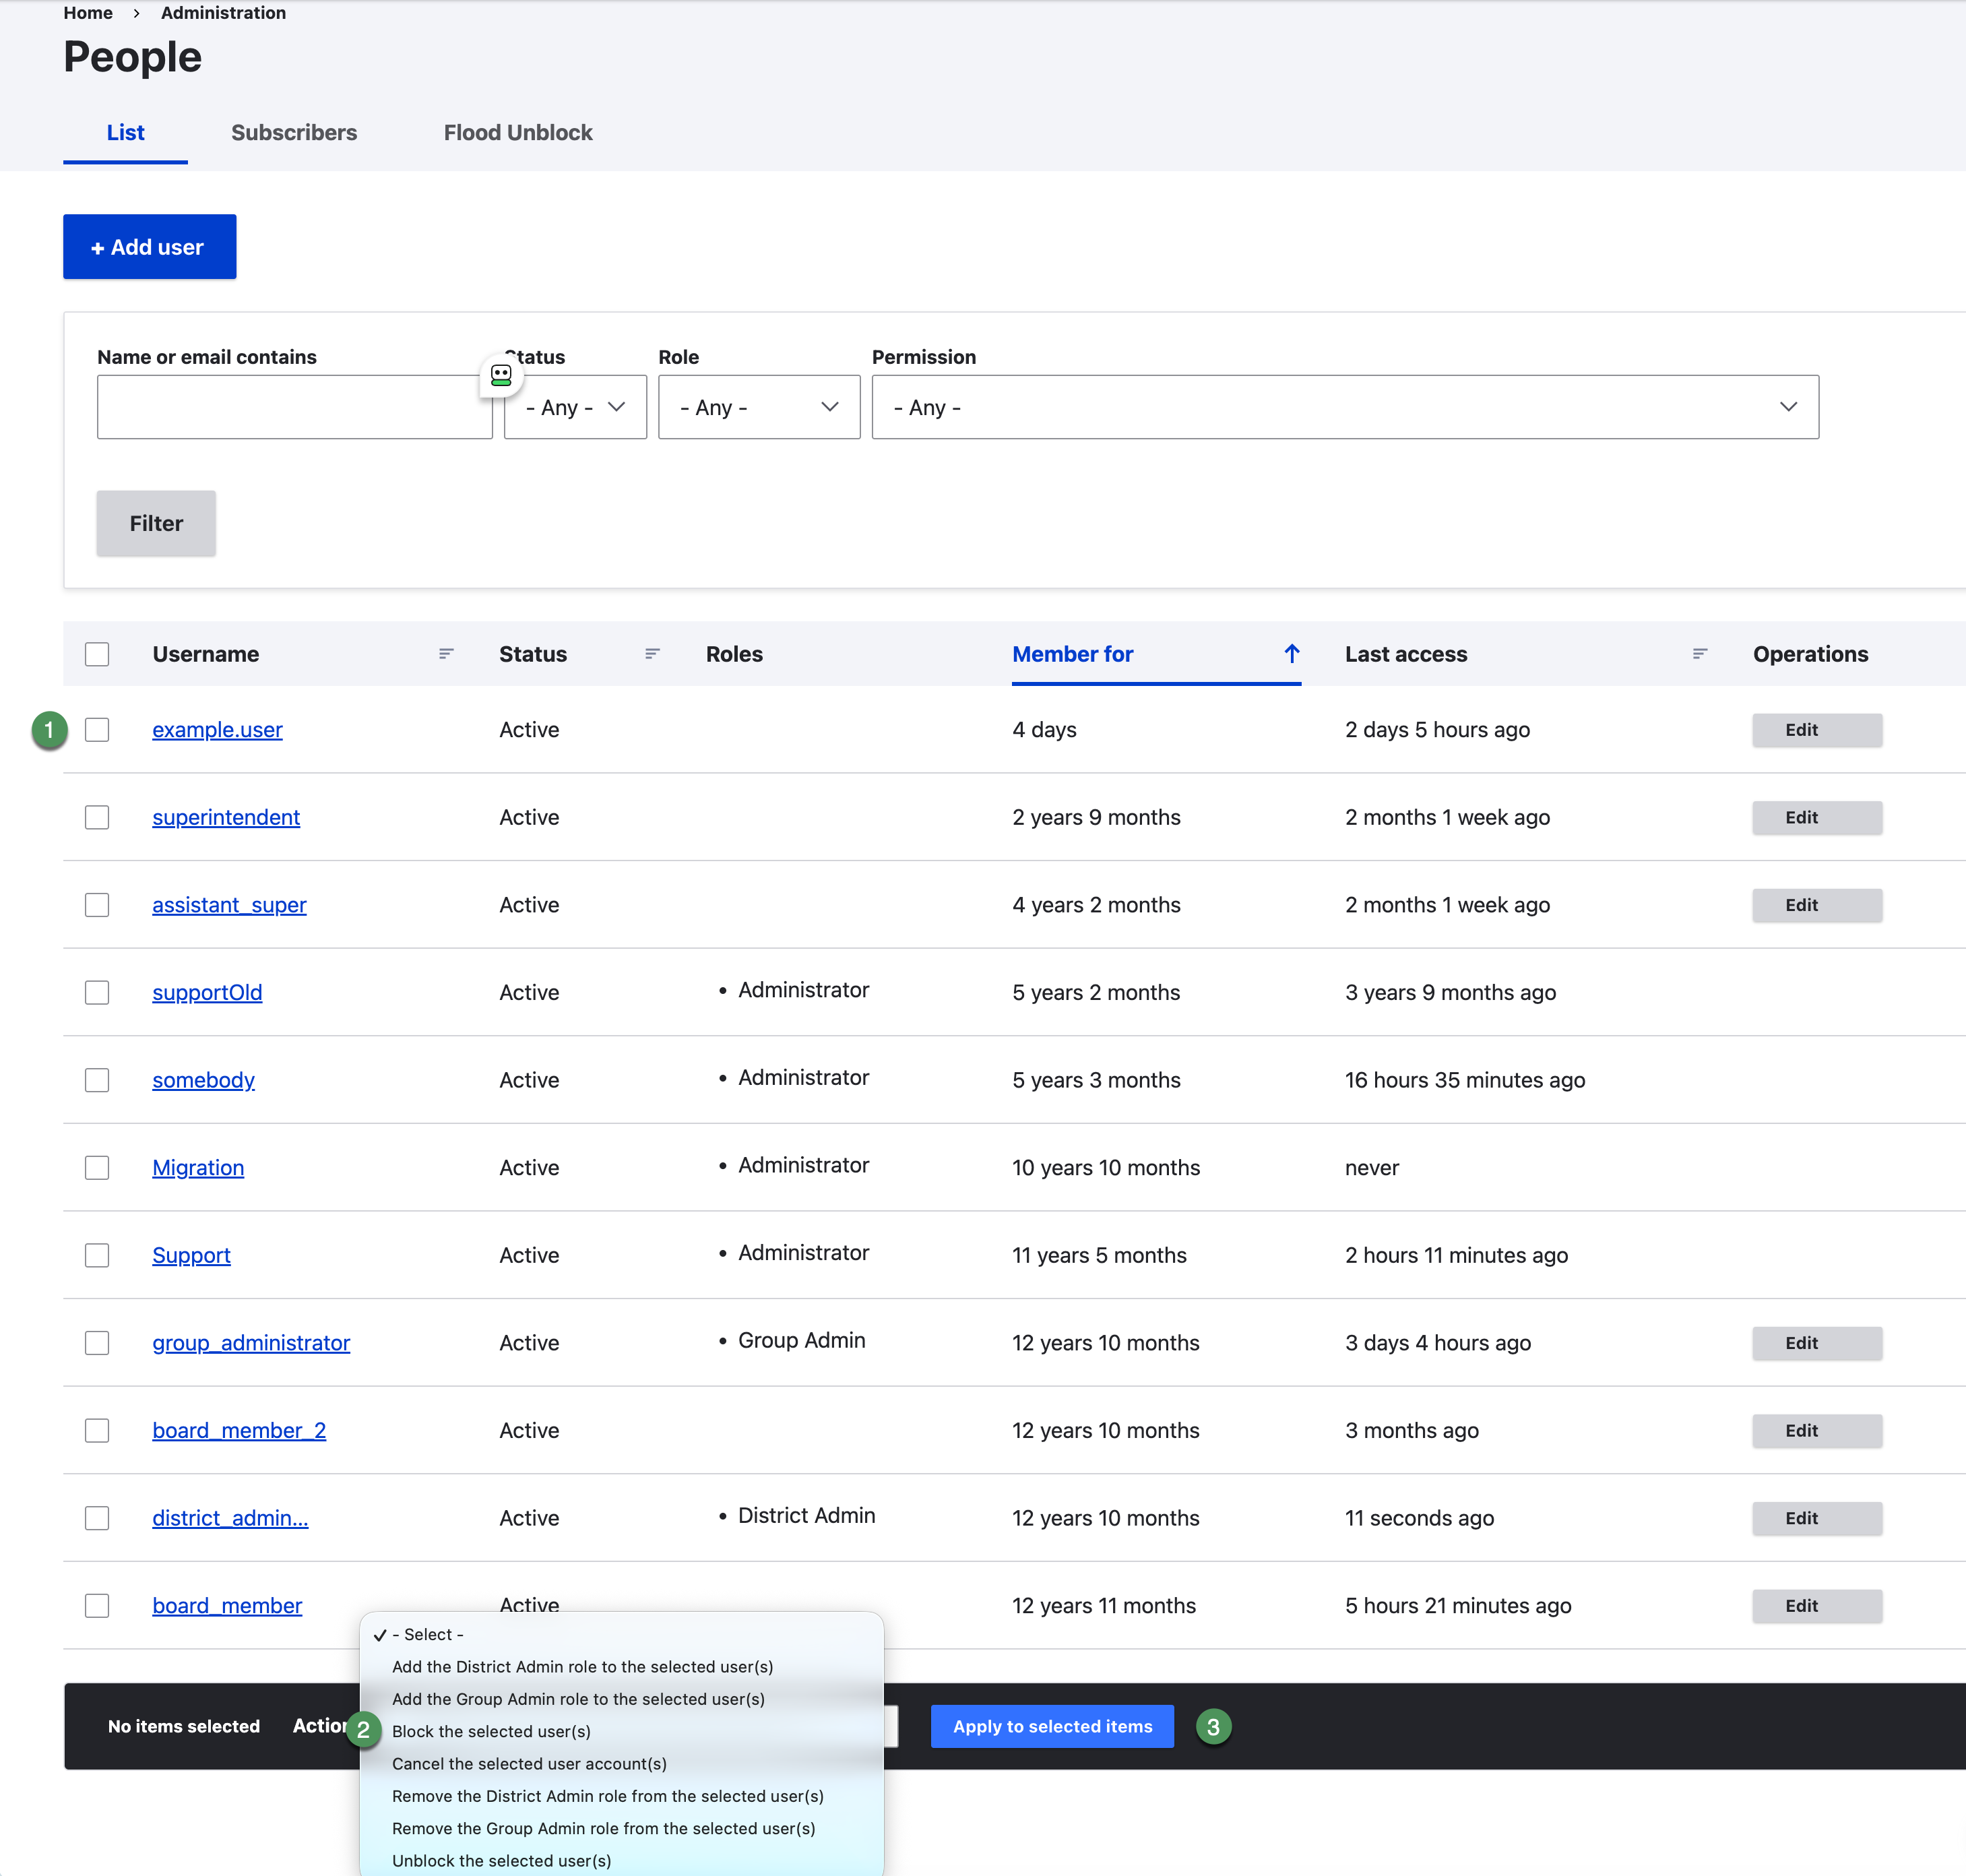Choose 'Unblock the selected user(s)' action
This screenshot has height=1876, width=1966.
(622, 1861)
